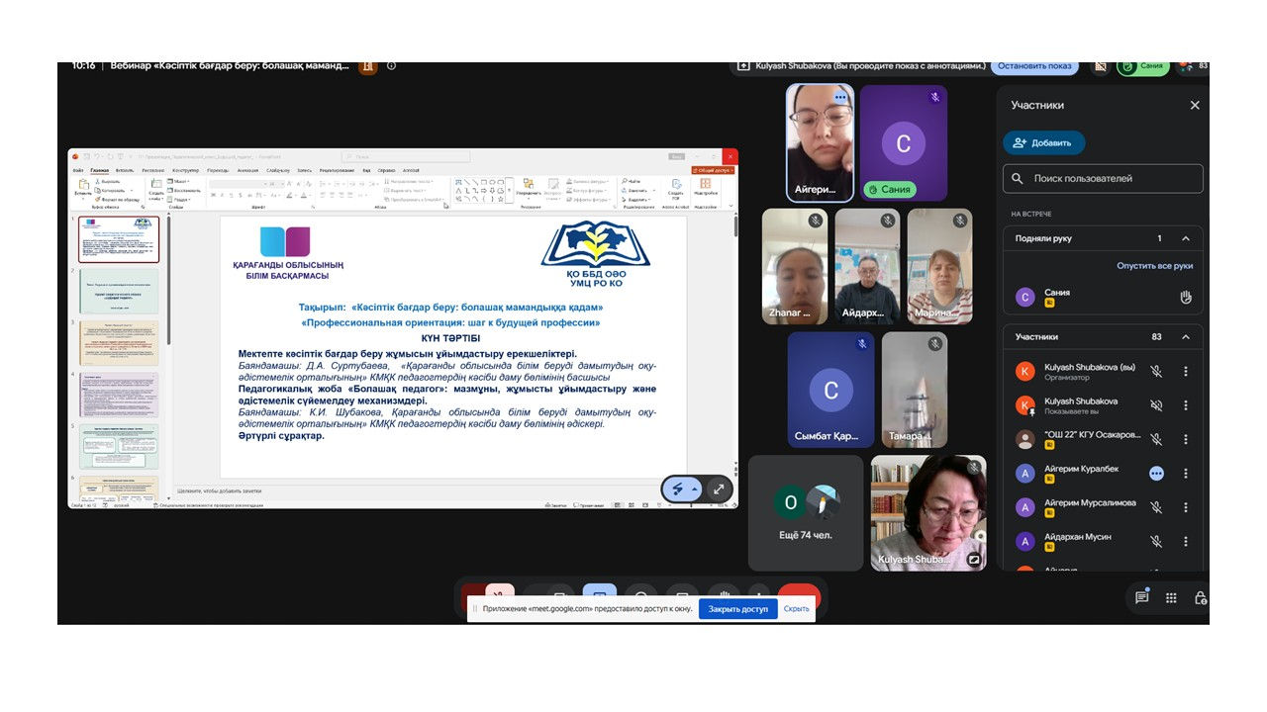
Task: Open the meeting chat icon
Action: point(1142,597)
